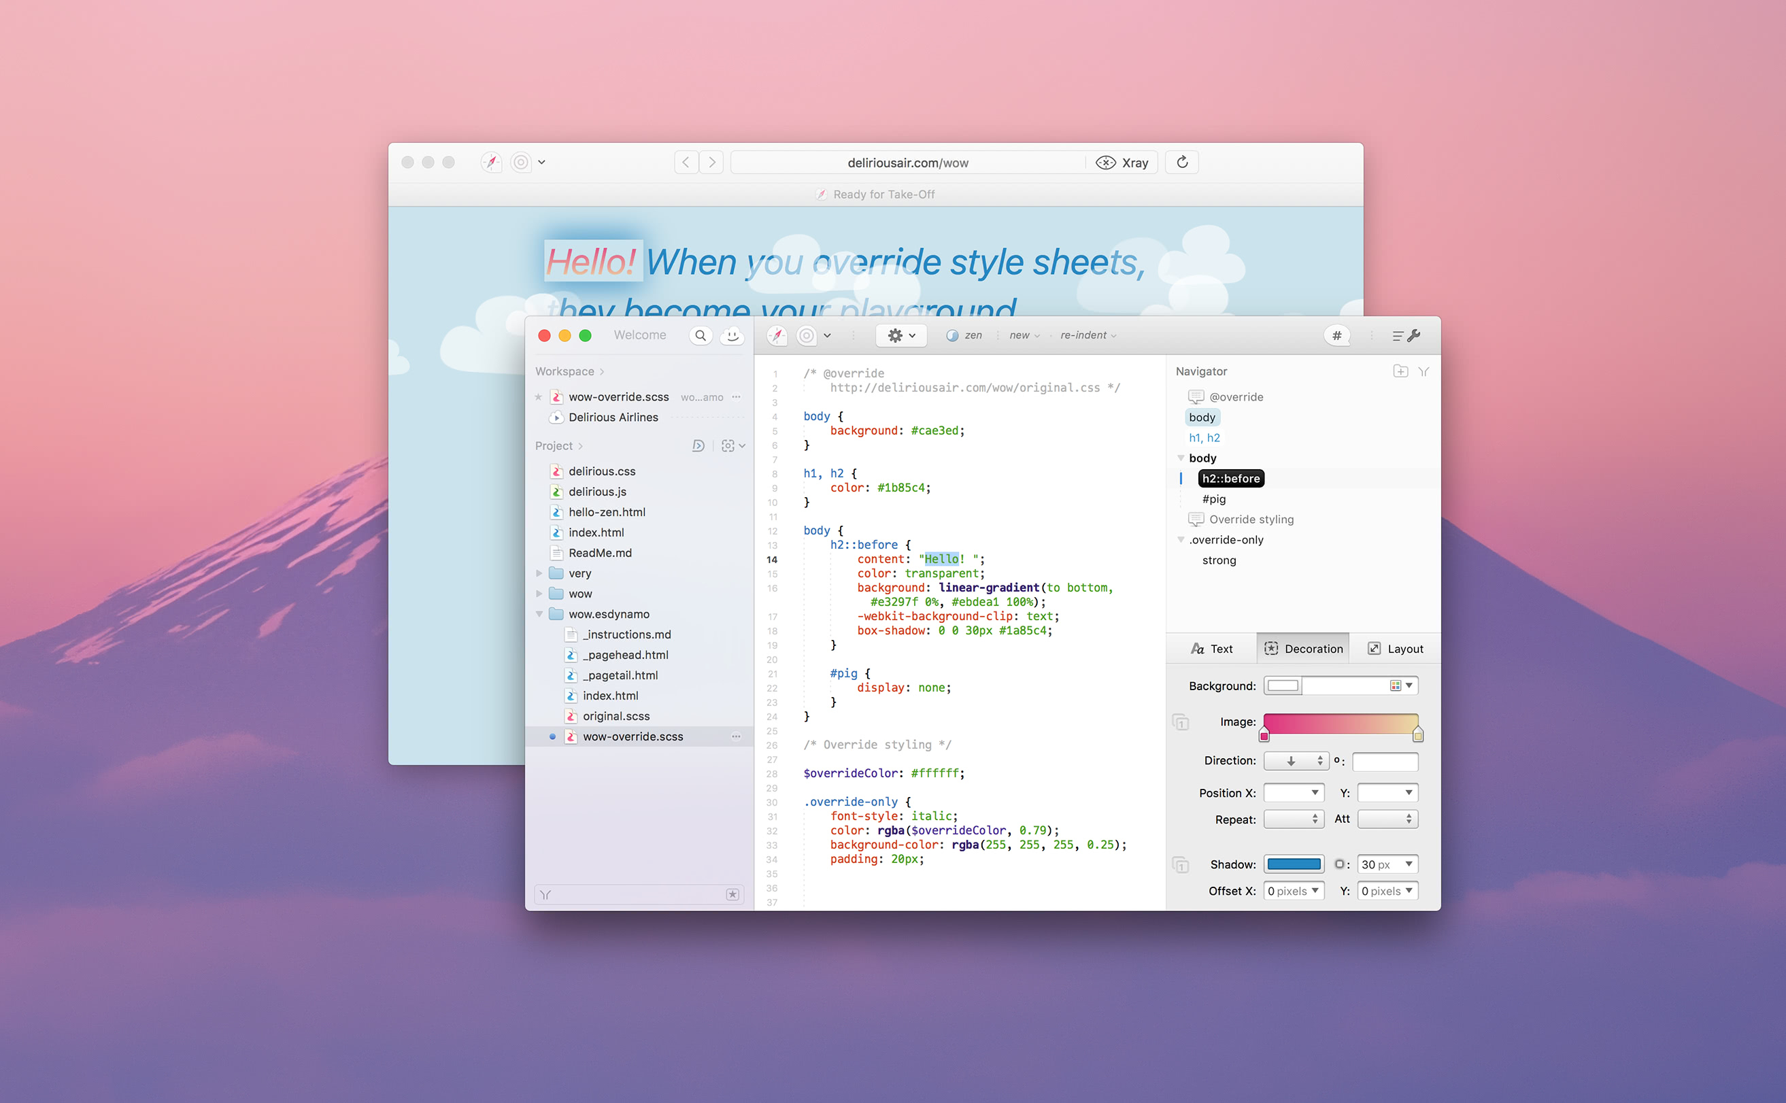
Task: Click the wrench/preferences icon top right
Action: click(x=1413, y=335)
